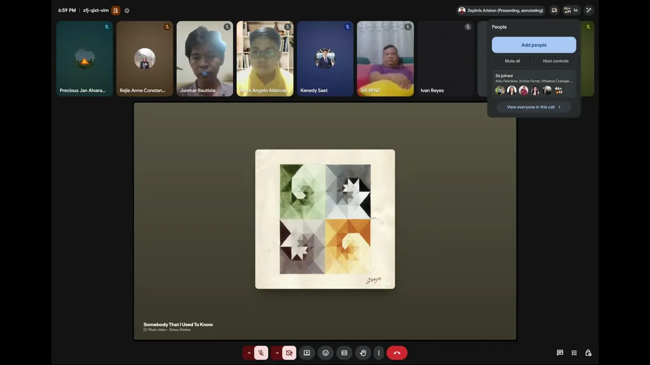Viewport: 650px width, 365px height.
Task: Toggle closed captions
Action: [344, 353]
